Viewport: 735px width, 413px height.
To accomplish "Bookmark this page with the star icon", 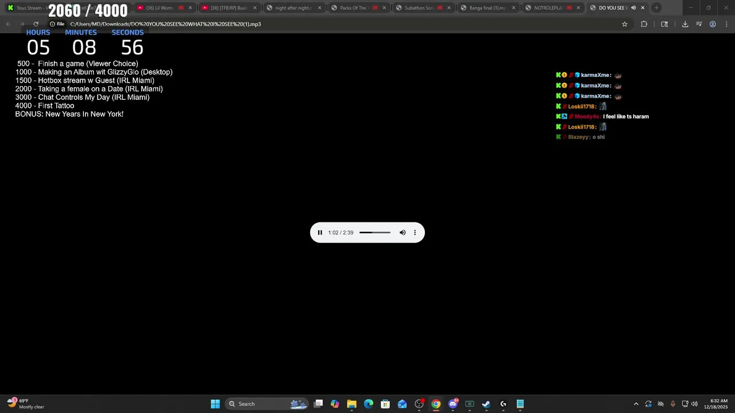I will point(625,24).
